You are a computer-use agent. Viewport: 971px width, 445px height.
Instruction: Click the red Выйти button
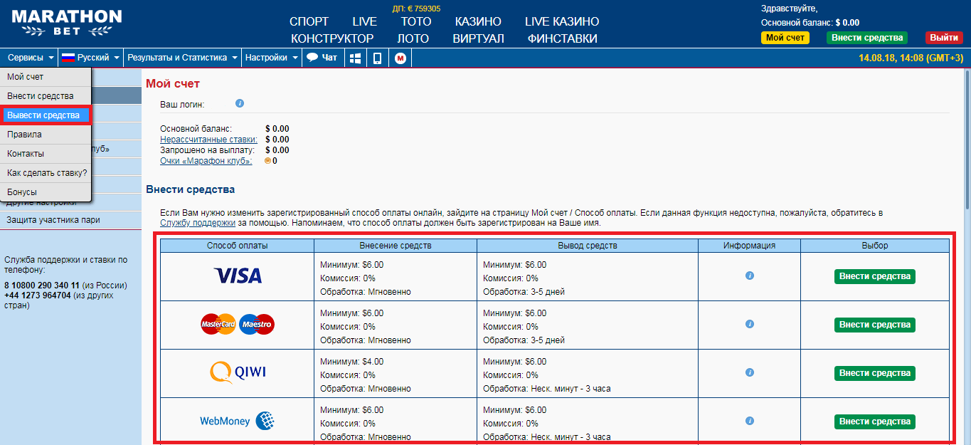[x=943, y=38]
